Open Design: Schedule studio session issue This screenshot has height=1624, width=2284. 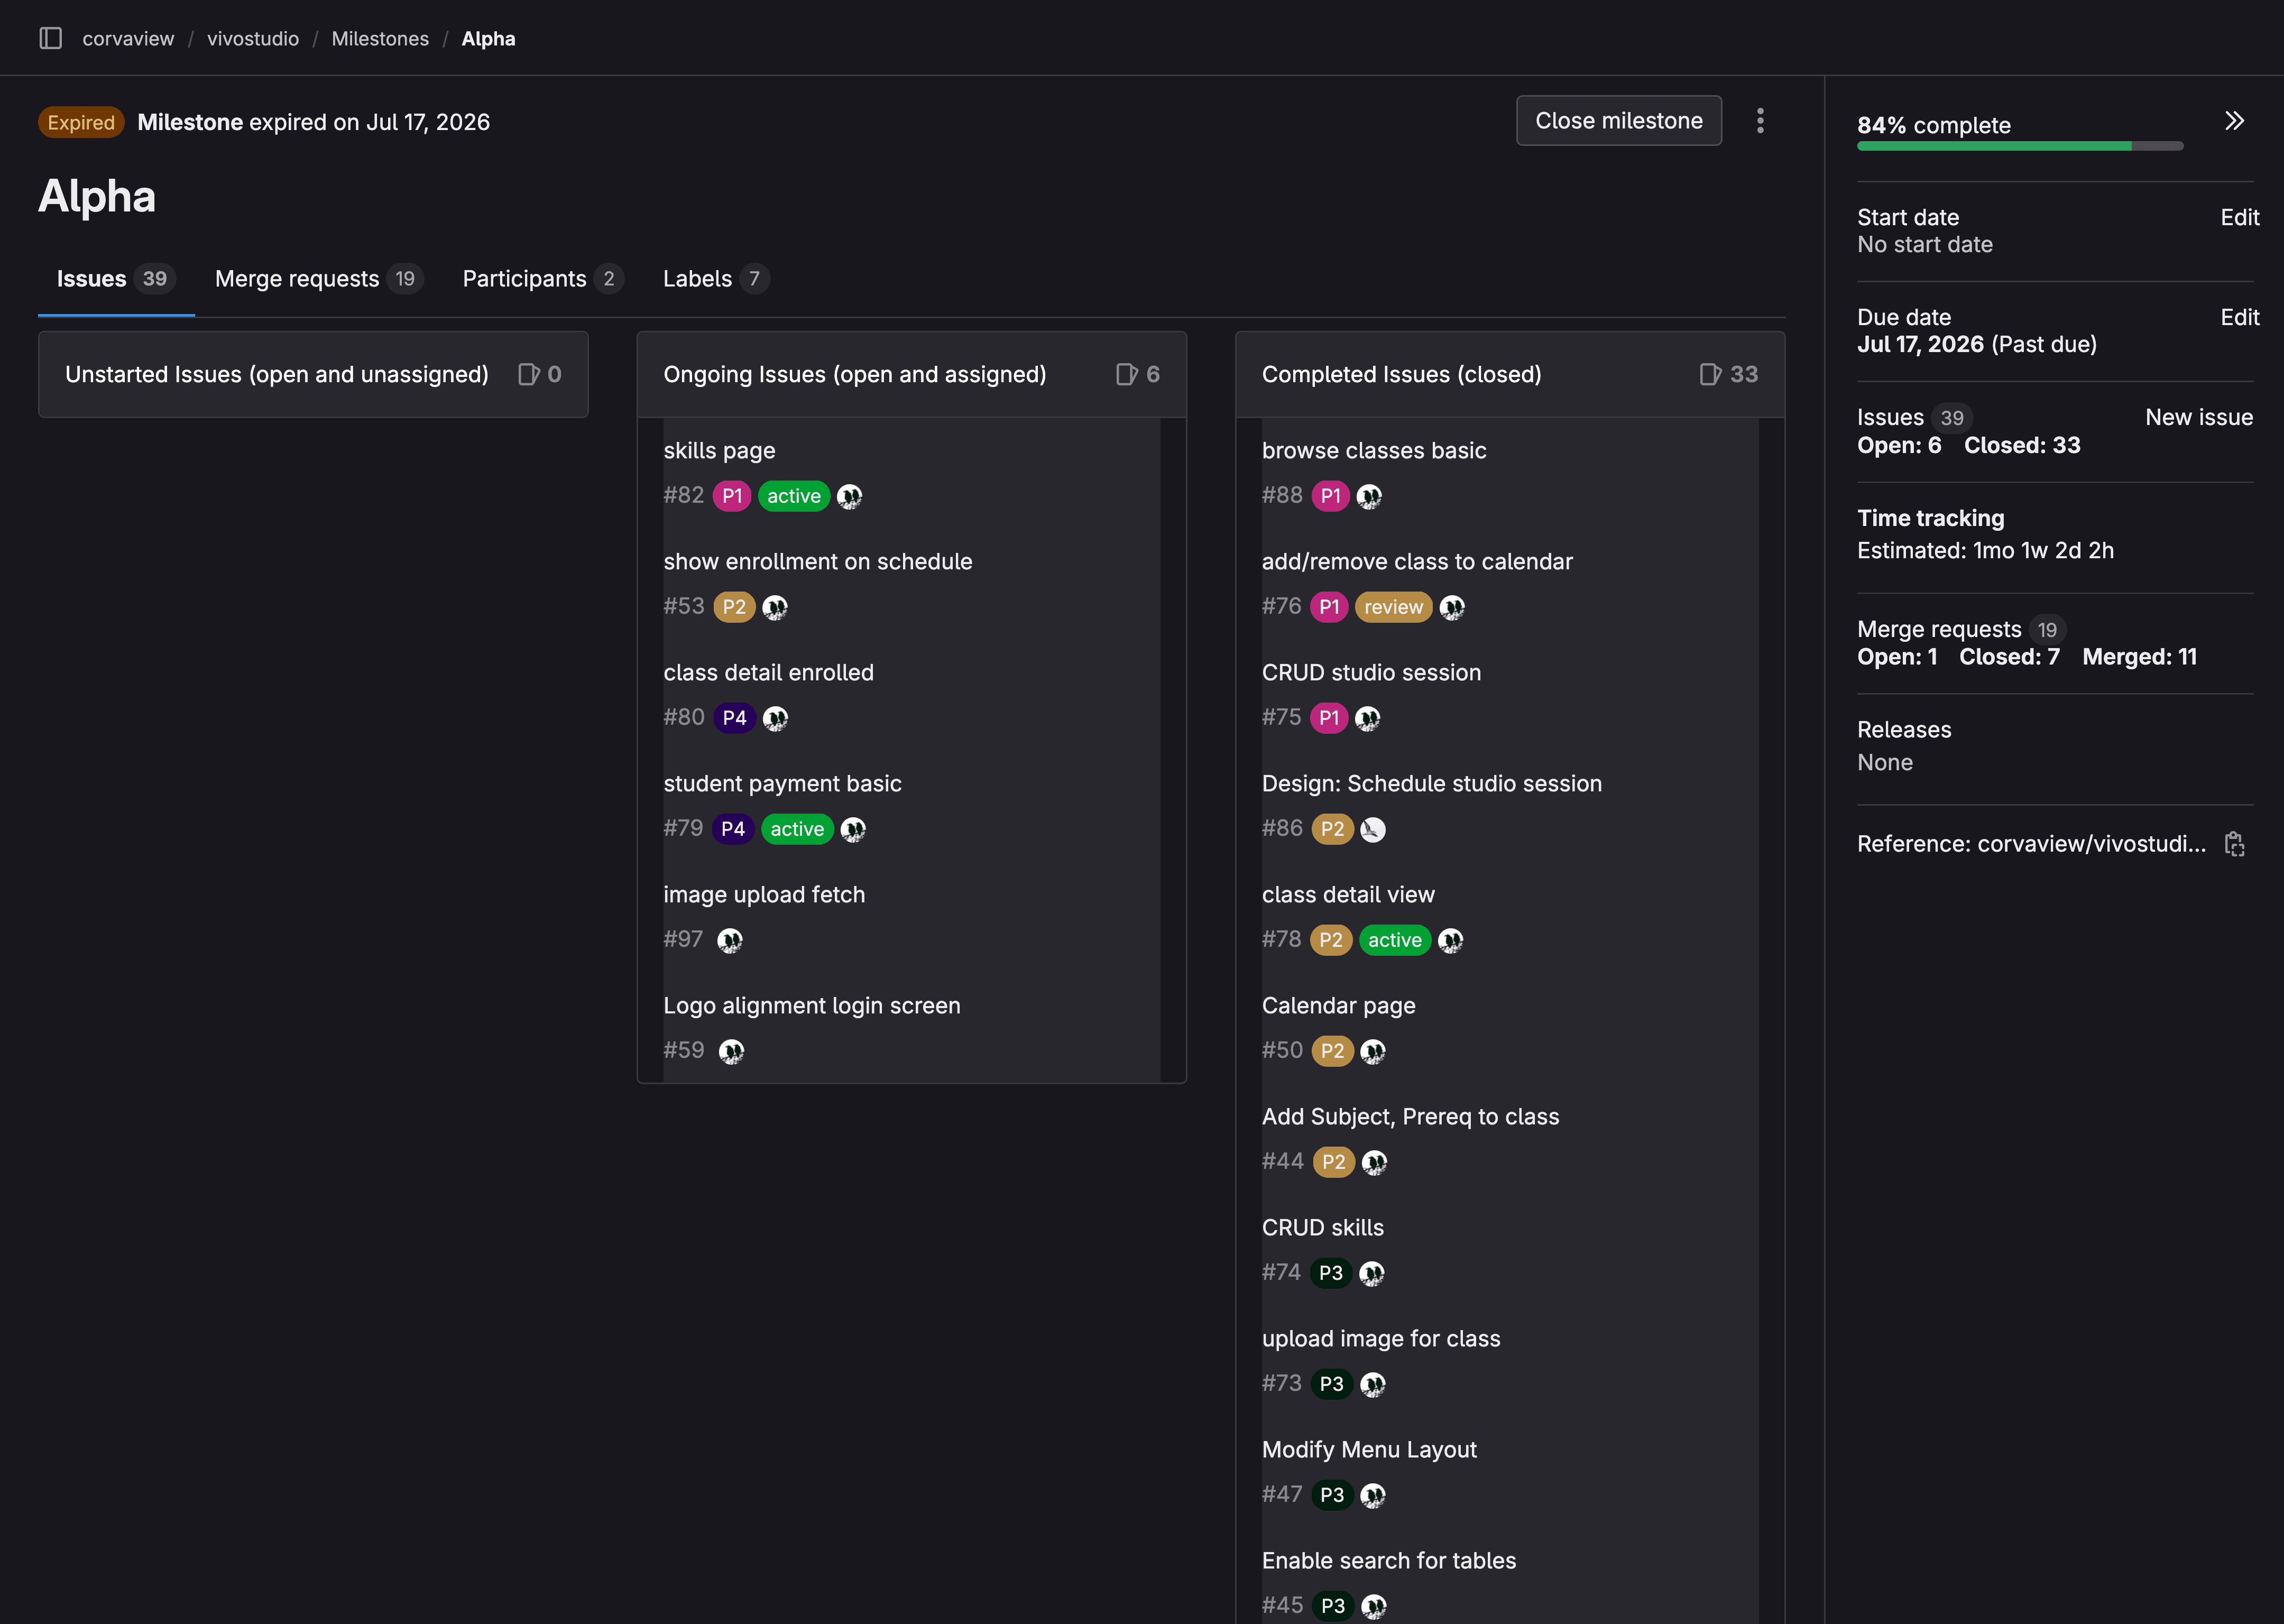click(1431, 784)
